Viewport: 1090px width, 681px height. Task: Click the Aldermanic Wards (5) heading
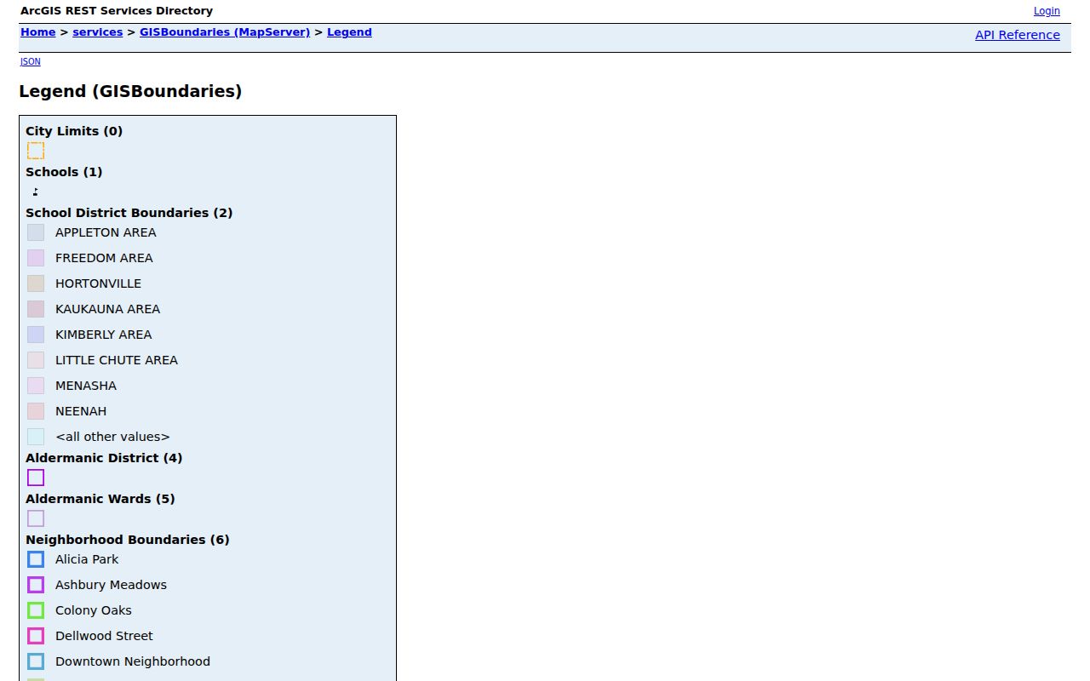tap(100, 499)
